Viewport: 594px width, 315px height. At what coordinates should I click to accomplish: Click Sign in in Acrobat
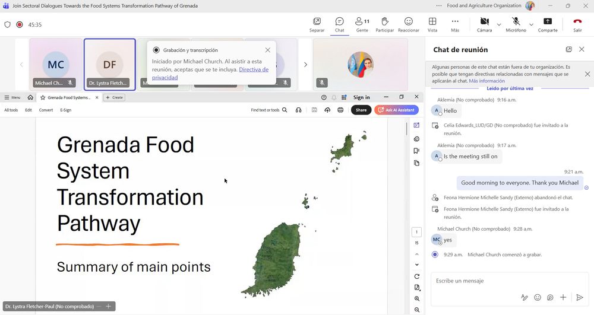[361, 97]
